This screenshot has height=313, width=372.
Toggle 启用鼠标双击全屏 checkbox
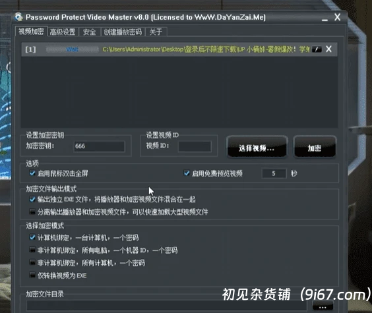pyautogui.click(x=32, y=173)
